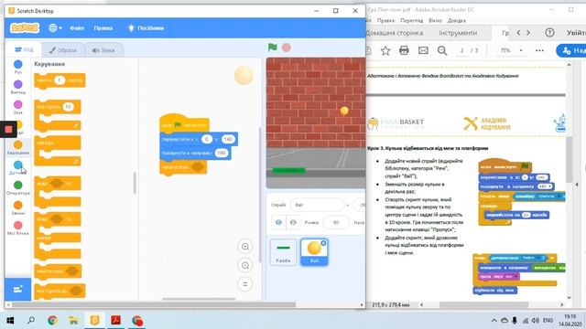Open the Файл menu in Scratch
The height and width of the screenshot is (329, 586).
pos(77,28)
